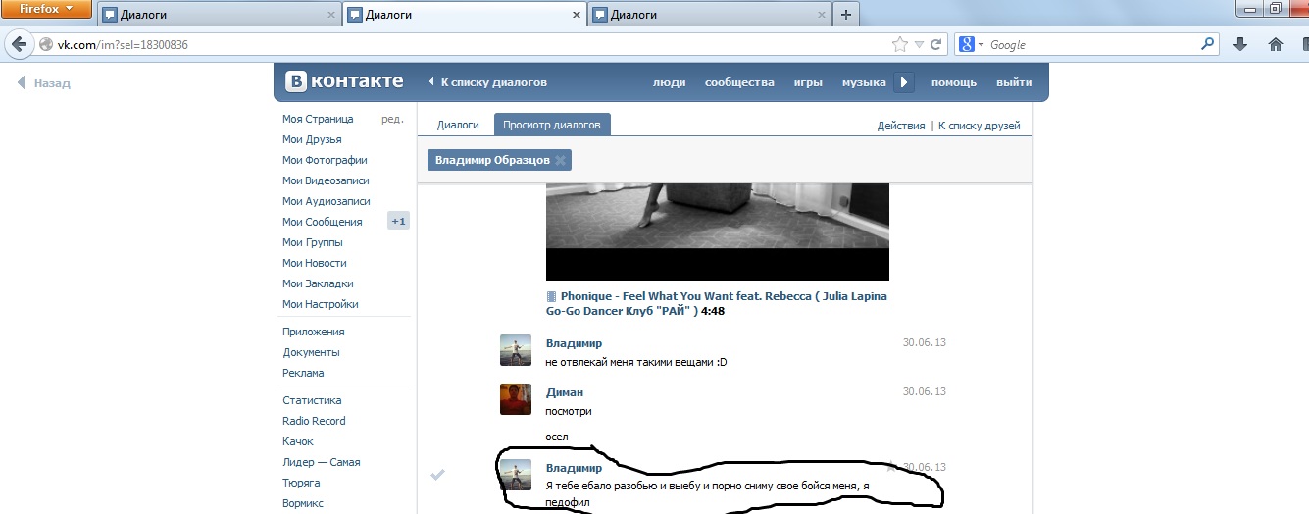The height and width of the screenshot is (514, 1309).
Task: Open Мои Сообщения in sidebar
Action: pyautogui.click(x=322, y=222)
